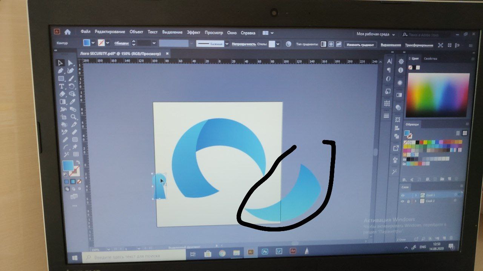Screen dimensions: 483x271
Task: Open stroke color dropdown in control bar
Action: pos(108,43)
